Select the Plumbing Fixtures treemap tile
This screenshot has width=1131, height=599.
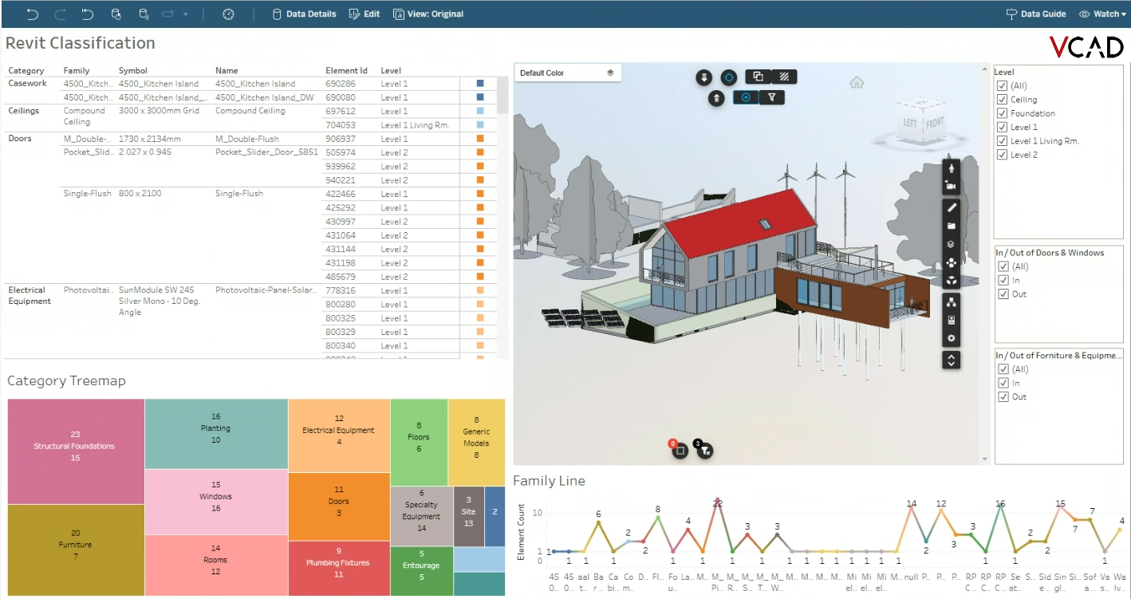[338, 568]
